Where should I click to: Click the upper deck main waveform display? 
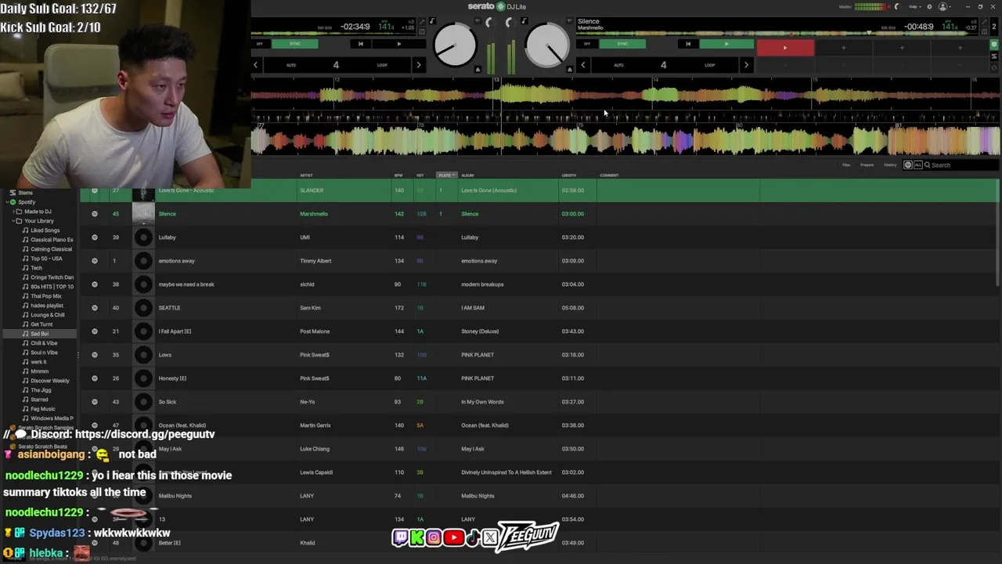625,96
